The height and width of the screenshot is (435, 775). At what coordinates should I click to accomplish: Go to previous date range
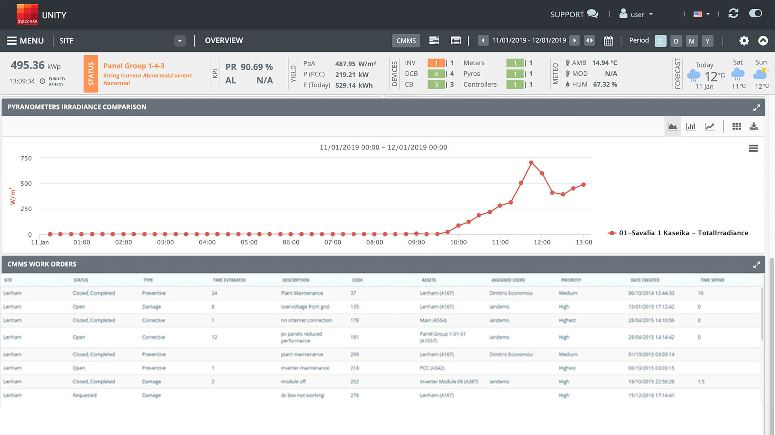pyautogui.click(x=483, y=41)
